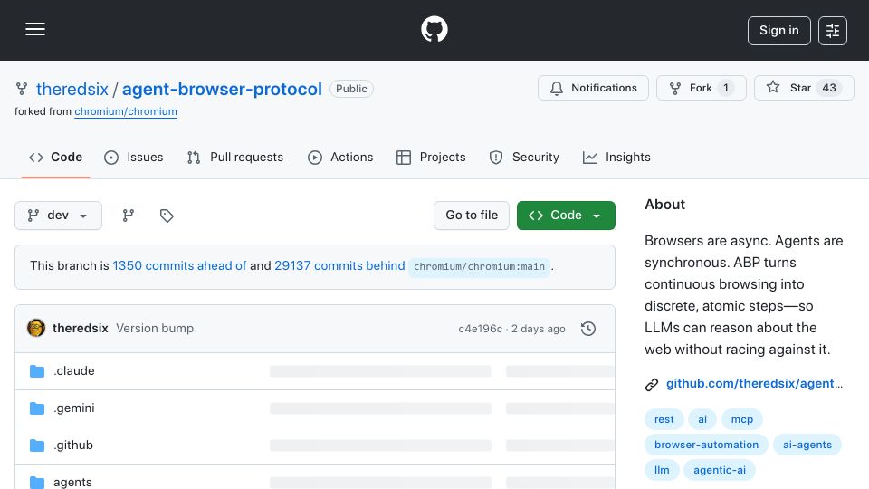The image size is (869, 489).
Task: Open the github.com/theredsix/agent… website link
Action: (x=754, y=384)
